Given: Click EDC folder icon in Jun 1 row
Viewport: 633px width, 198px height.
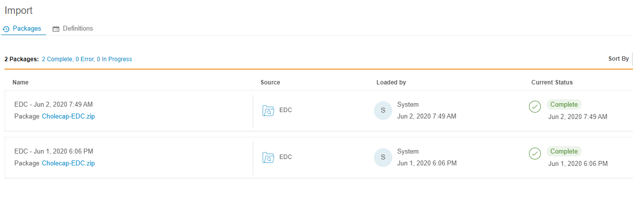Looking at the screenshot, I should 268,158.
